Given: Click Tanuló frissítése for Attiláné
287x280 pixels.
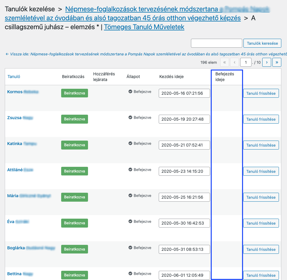Looking at the screenshot, I should [261, 171].
